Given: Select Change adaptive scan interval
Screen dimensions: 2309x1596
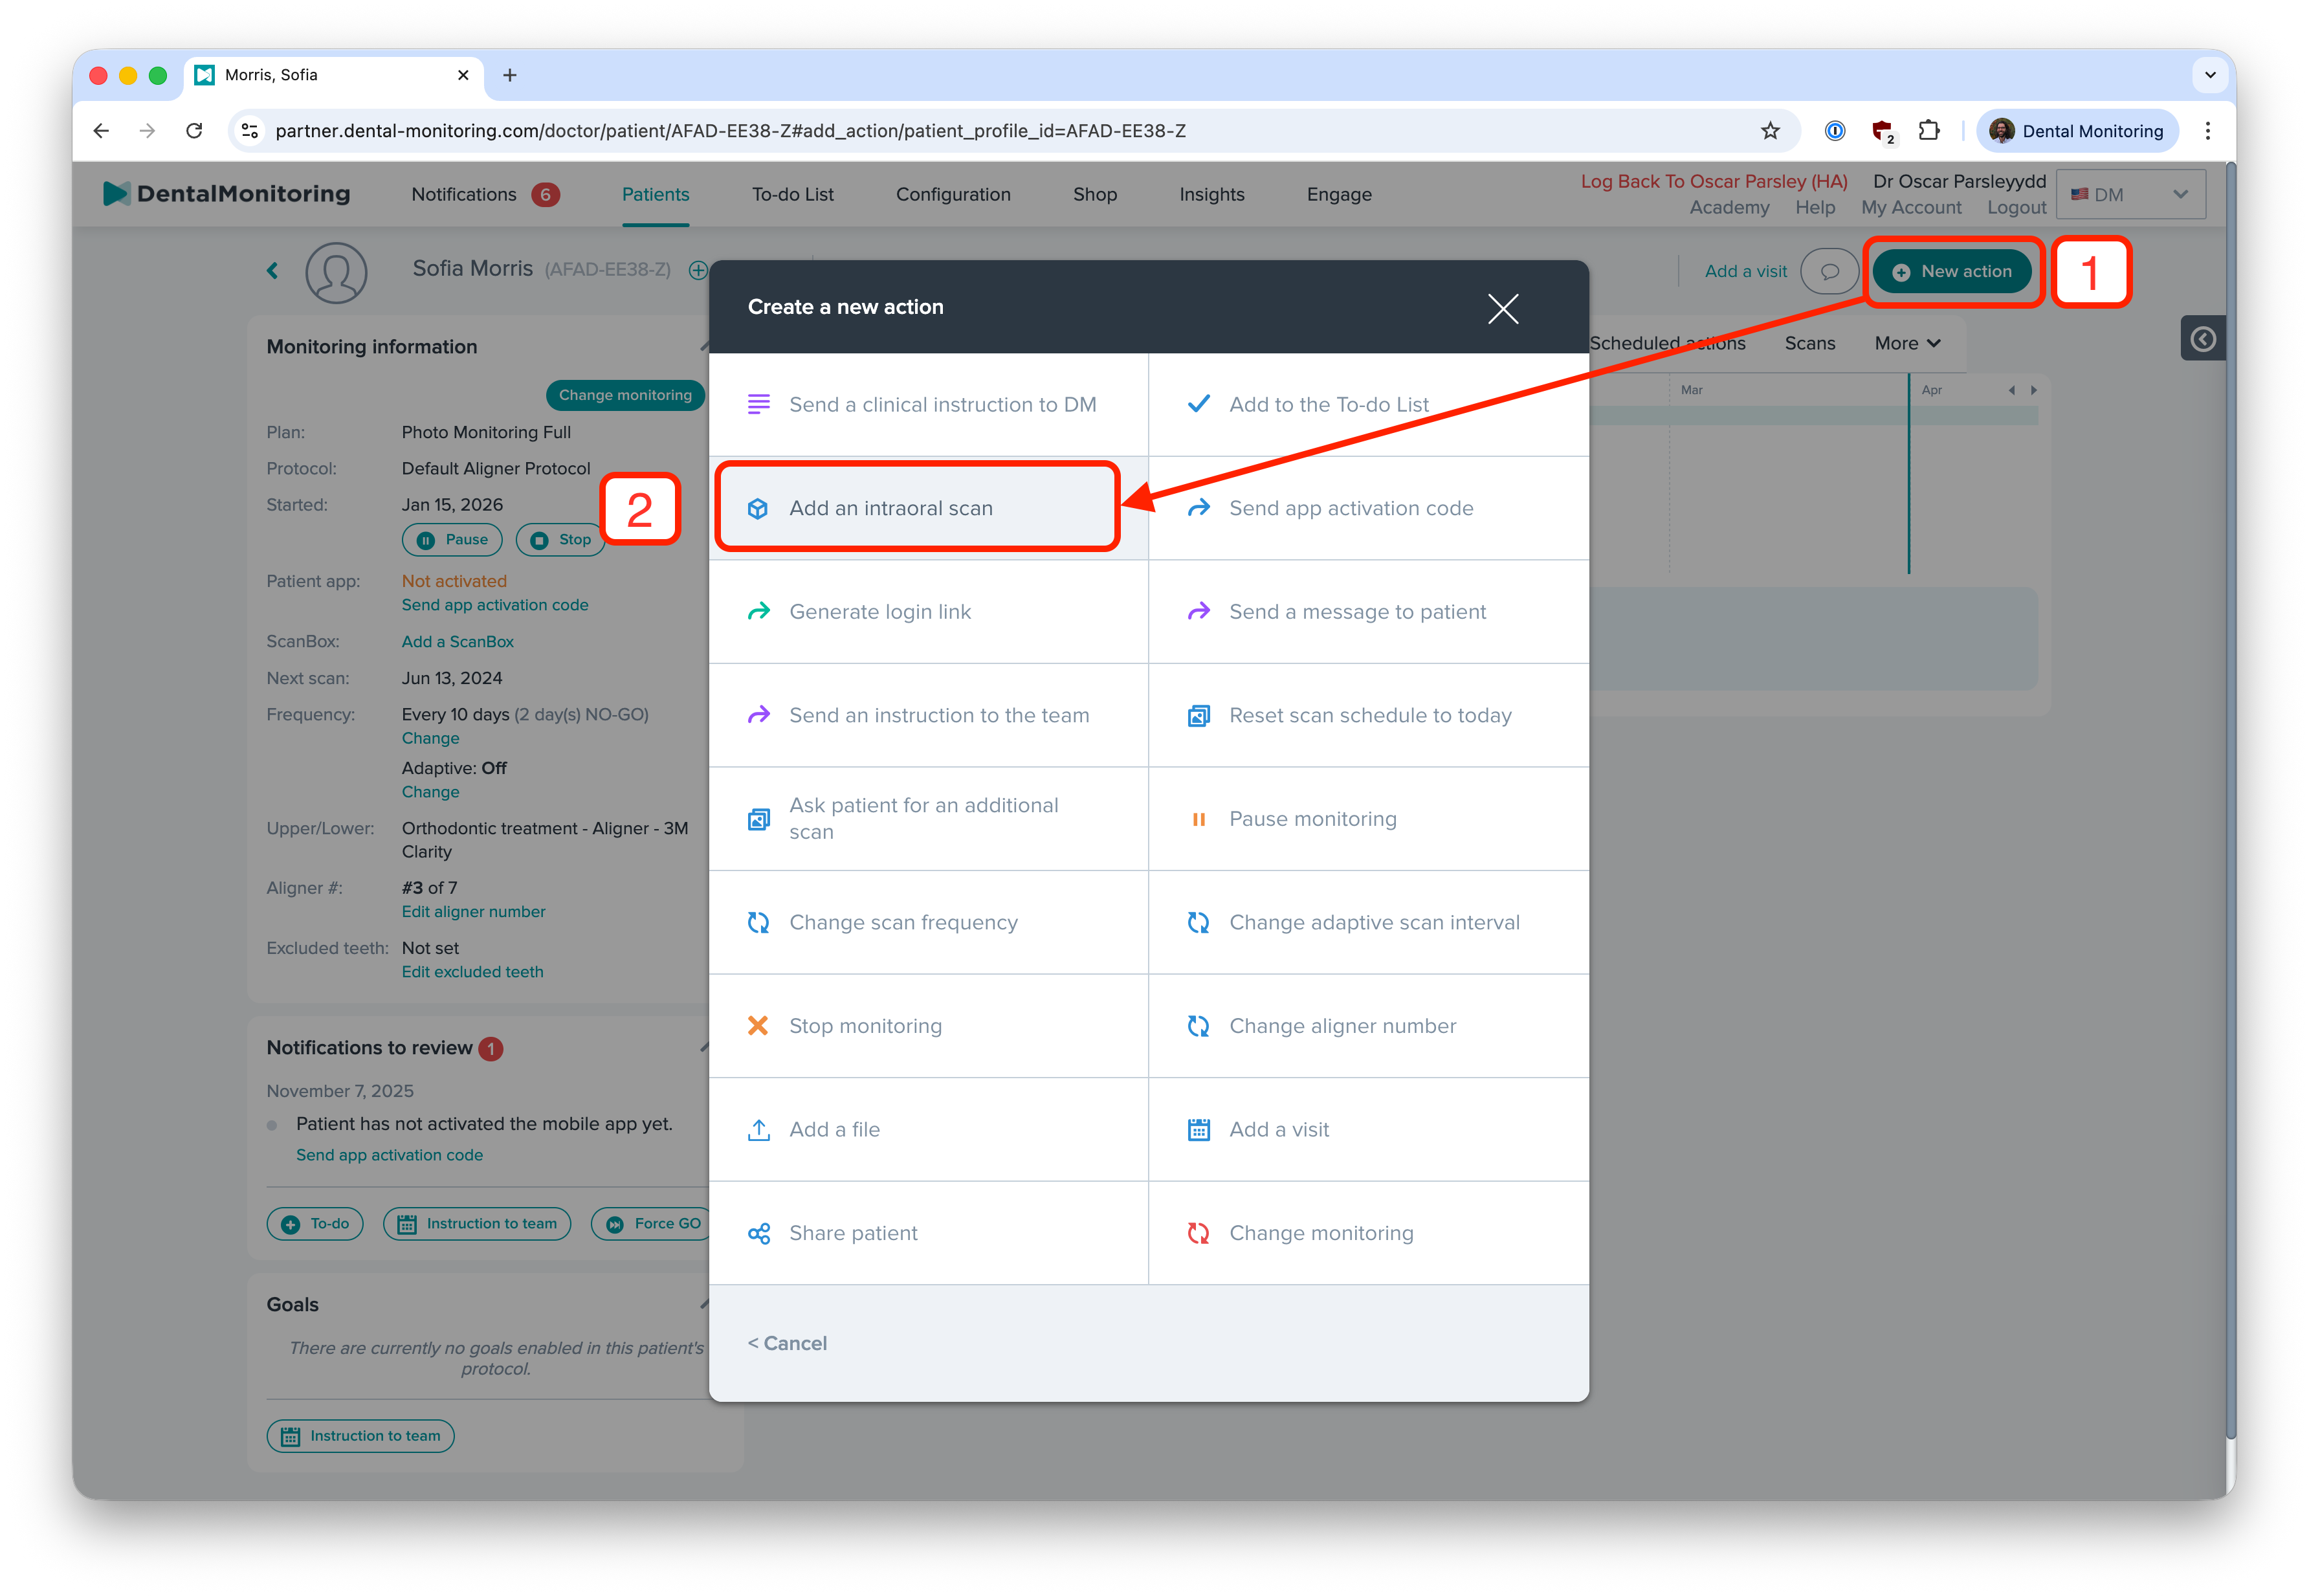Looking at the screenshot, I should pyautogui.click(x=1368, y=922).
